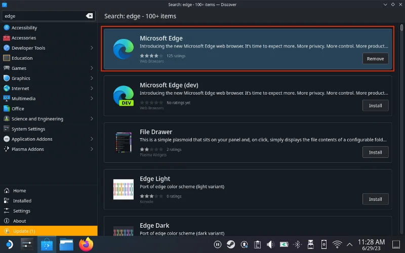Open Wi-Fi network settings in tray
Image resolution: width=405 pixels, height=253 pixels.
tap(337, 245)
